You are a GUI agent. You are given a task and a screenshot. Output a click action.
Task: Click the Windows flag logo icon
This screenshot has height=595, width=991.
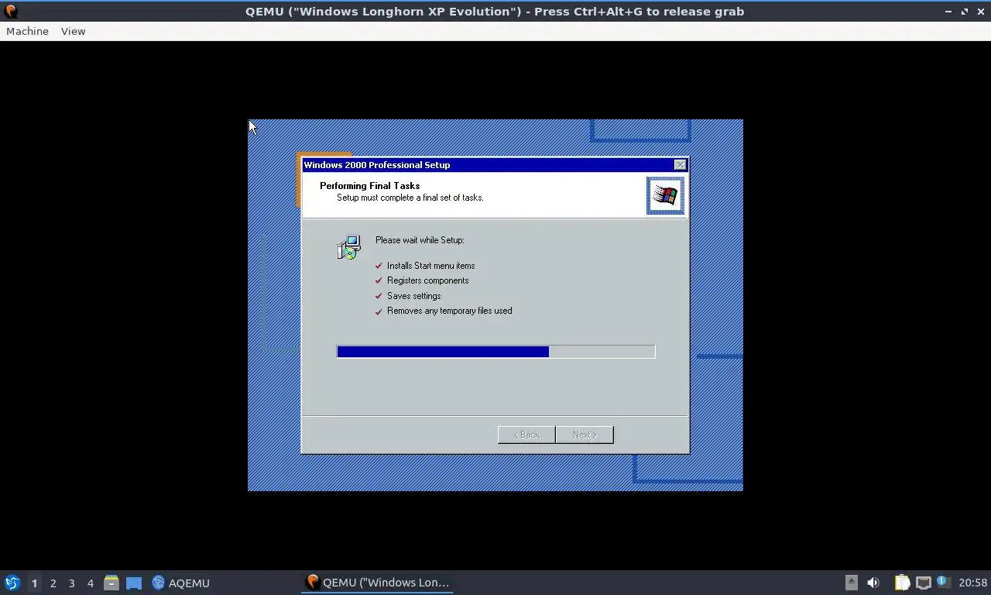click(665, 195)
